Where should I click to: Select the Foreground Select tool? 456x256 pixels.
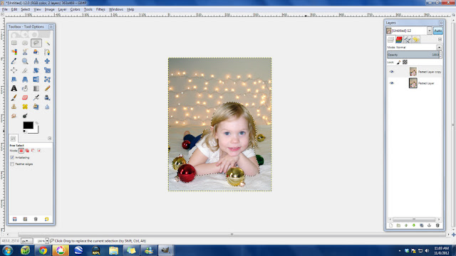[x=36, y=52]
